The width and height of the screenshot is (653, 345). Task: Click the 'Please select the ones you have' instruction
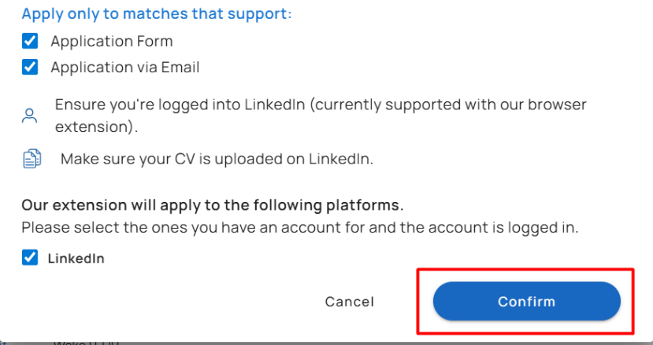tap(299, 228)
